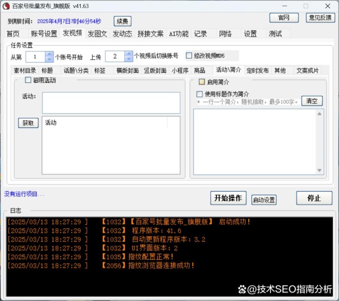Switch to the 记录 tab
339x301 pixels.
200,34
